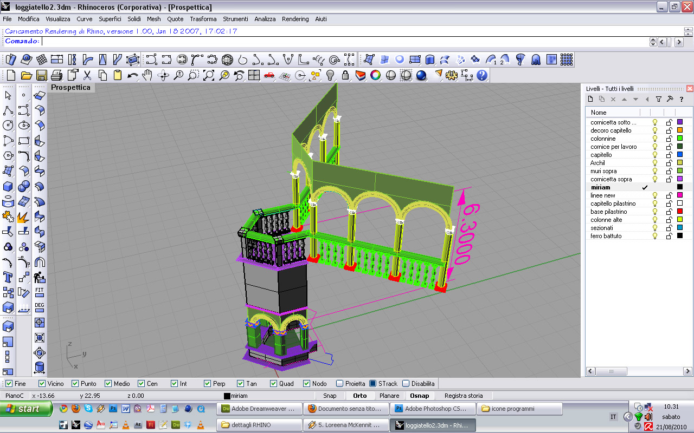Open the Modifica menu

coord(29,19)
